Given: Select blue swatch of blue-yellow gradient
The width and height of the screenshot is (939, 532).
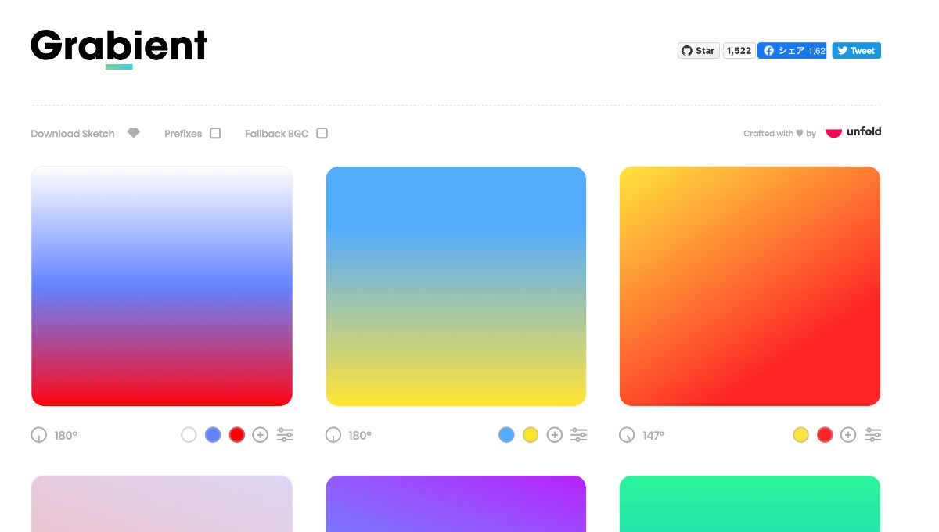Looking at the screenshot, I should point(506,435).
